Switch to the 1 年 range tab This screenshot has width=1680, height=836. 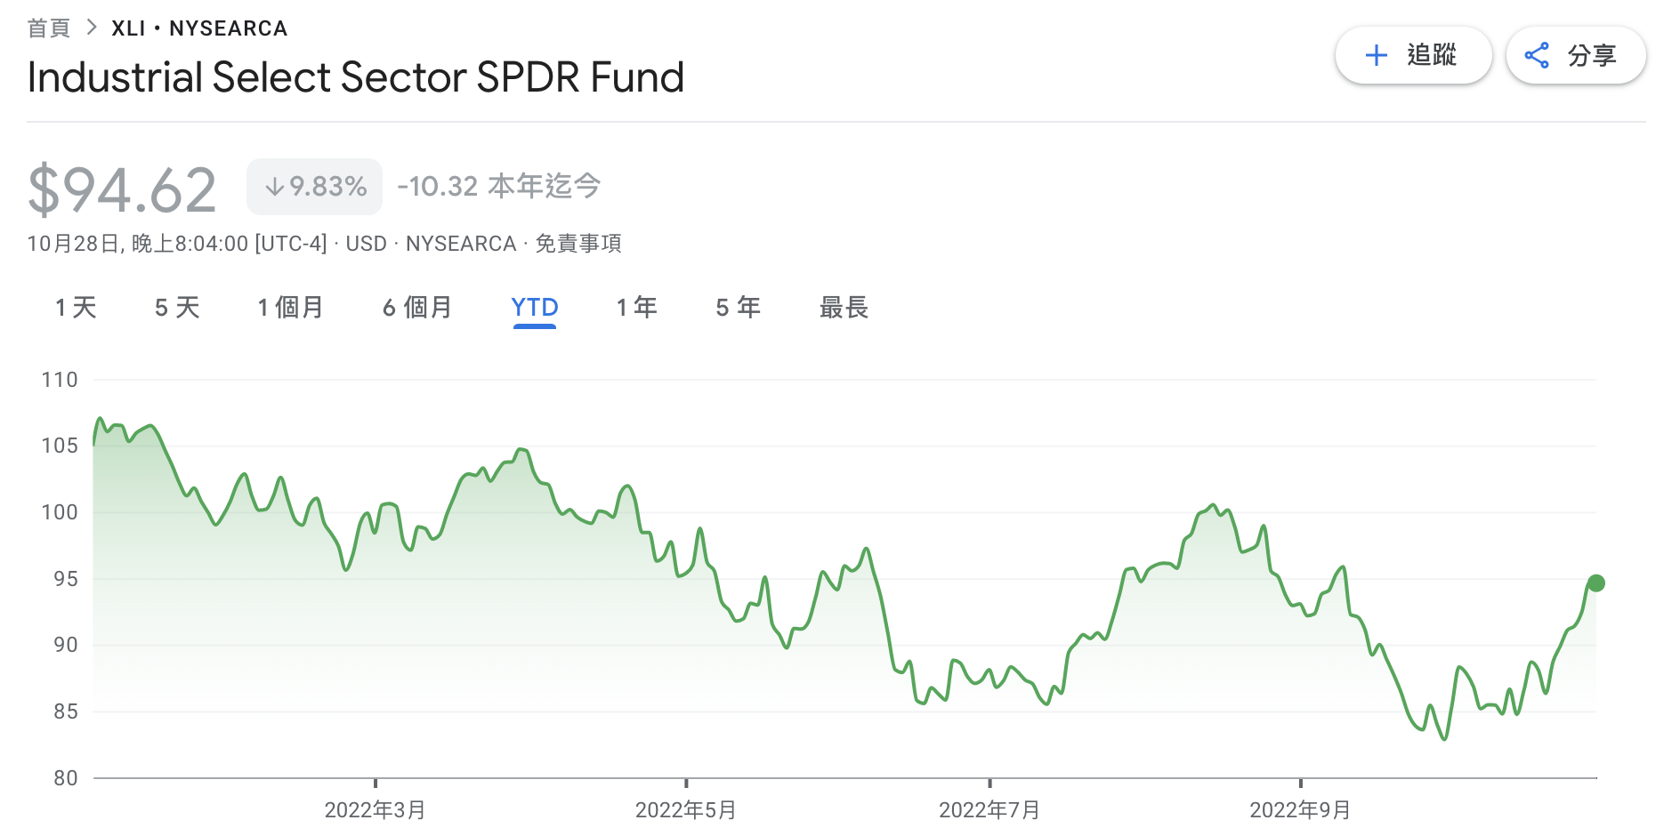pyautogui.click(x=636, y=308)
